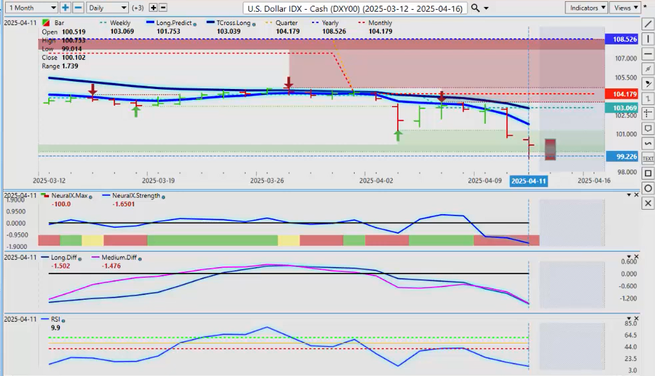Open the Daily interval dropdown
This screenshot has height=376, width=655.
106,8
